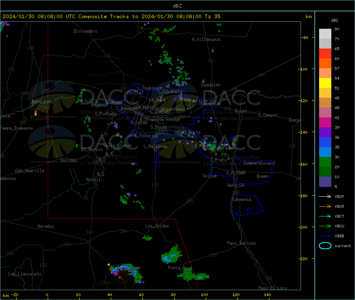Select the bright yellow swatch in dBZ scale
This screenshot has width=355, height=300.
pyautogui.click(x=325, y=83)
